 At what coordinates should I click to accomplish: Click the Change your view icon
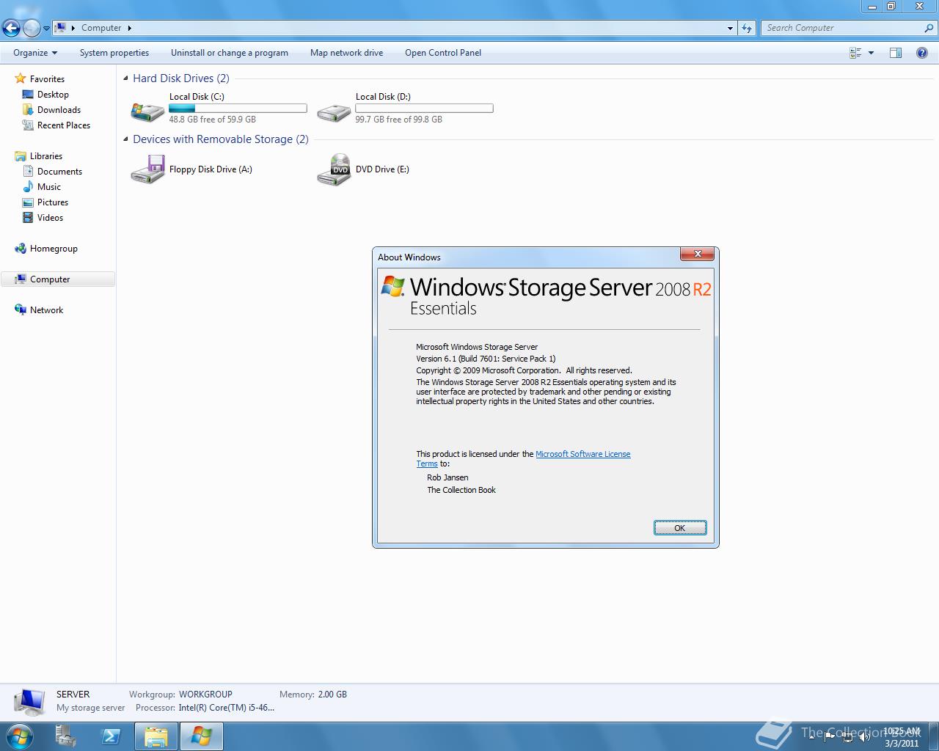(x=855, y=53)
